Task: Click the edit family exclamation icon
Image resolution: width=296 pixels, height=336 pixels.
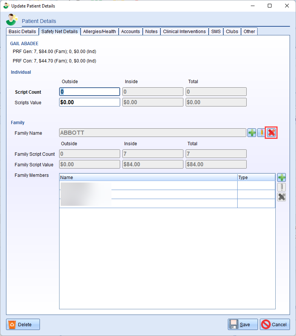Action: (x=261, y=133)
